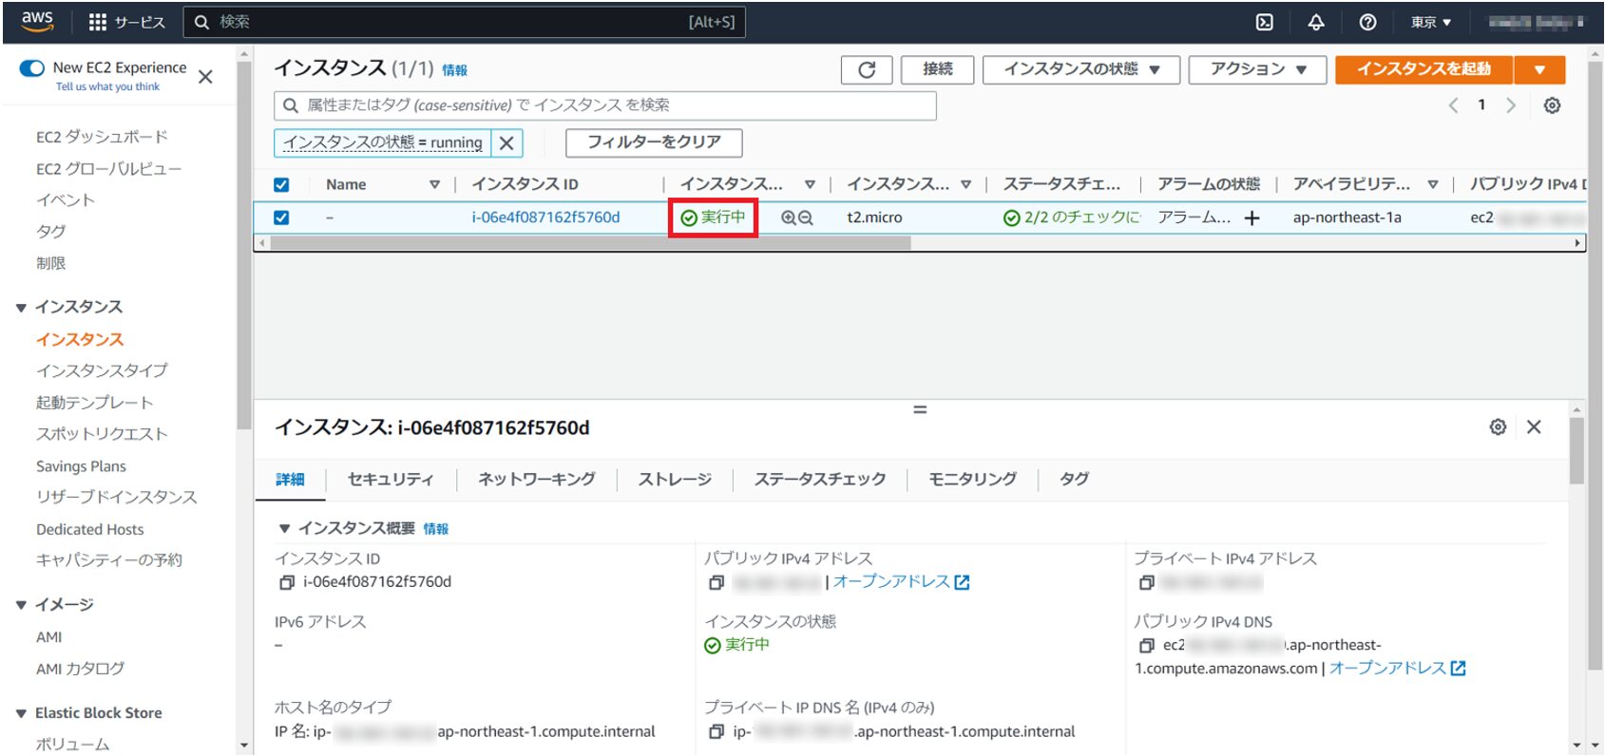Open instance ID link i-06e4f087162f5760d
The image size is (1605, 756).
[x=545, y=217]
